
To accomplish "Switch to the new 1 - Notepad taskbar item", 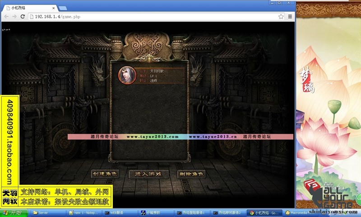I will click(x=84, y=212).
